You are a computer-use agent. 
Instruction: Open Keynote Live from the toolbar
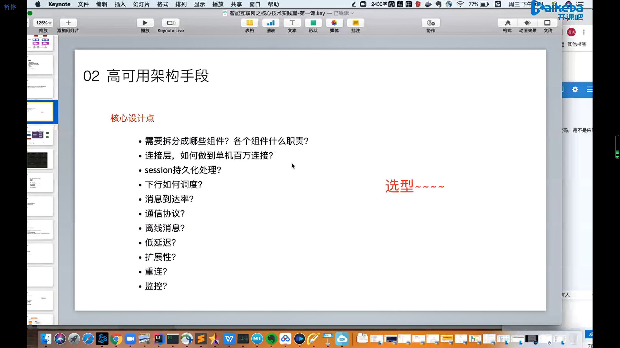point(171,23)
